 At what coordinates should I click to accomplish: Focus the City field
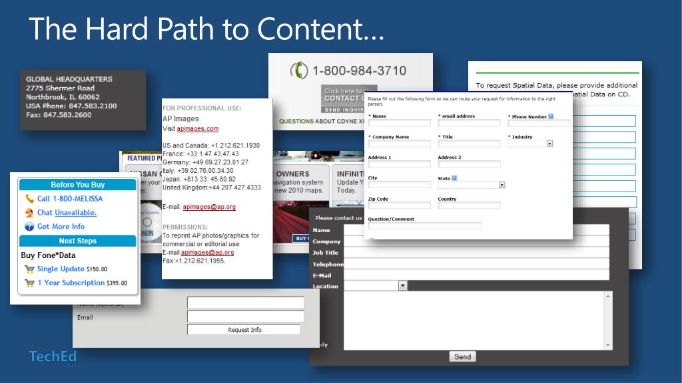pyautogui.click(x=400, y=185)
